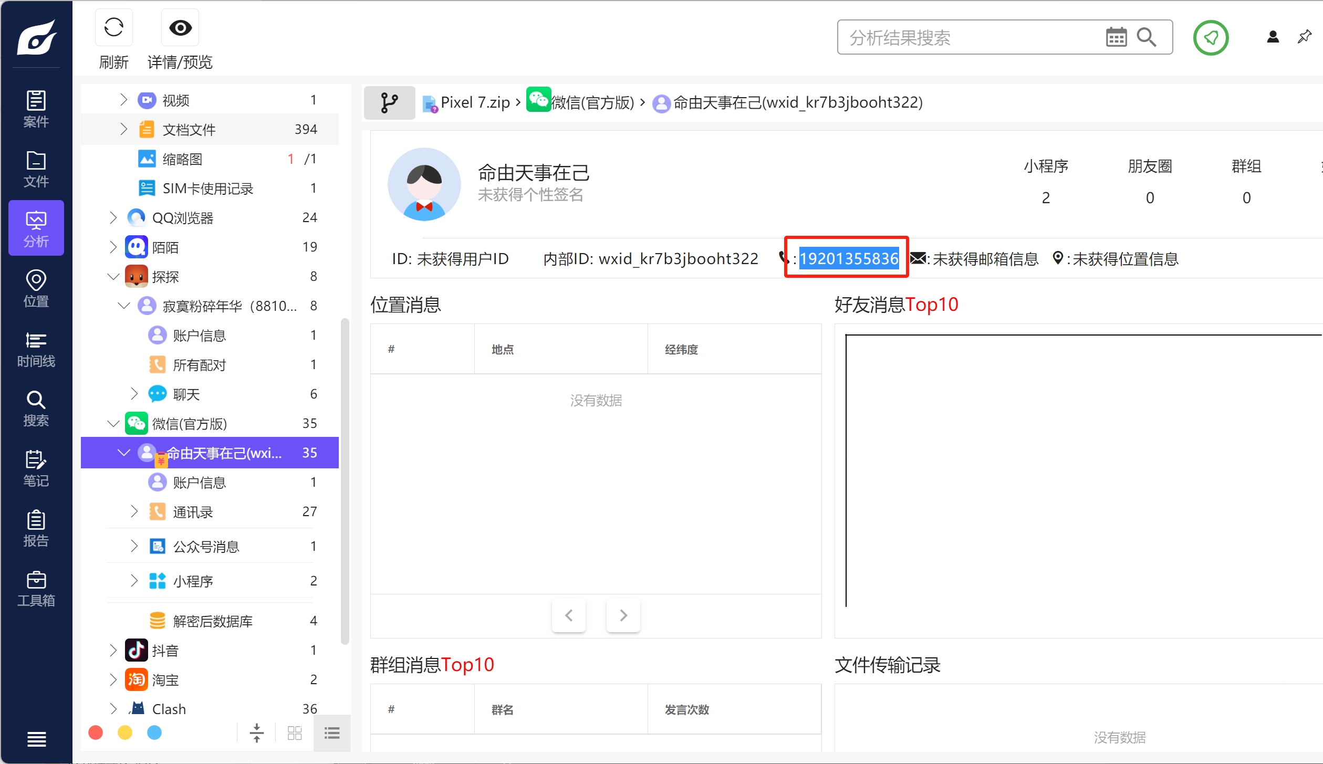Click the red color dot filter
1323x764 pixels.
click(96, 732)
